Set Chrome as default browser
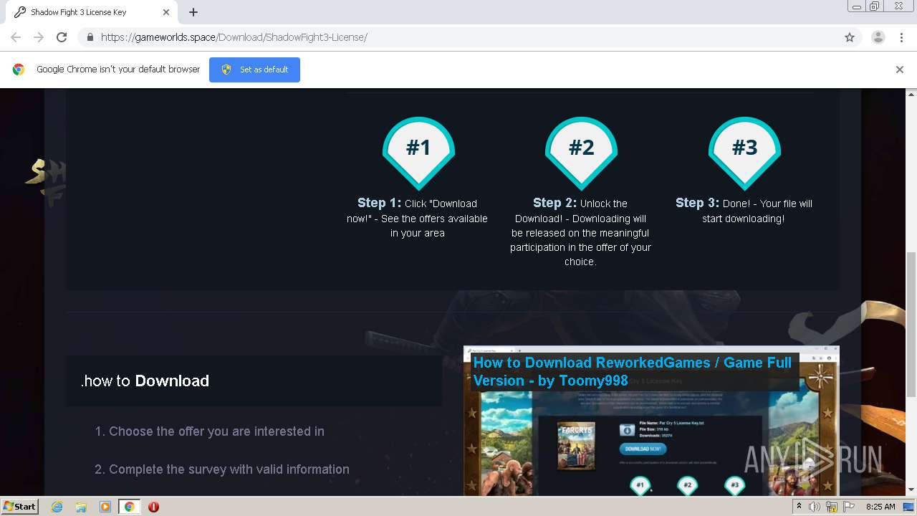Screen dimensions: 917x516 [254, 70]
